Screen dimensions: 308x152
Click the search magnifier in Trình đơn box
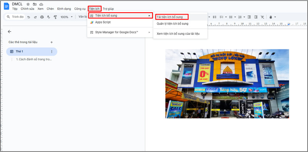point(8,17)
